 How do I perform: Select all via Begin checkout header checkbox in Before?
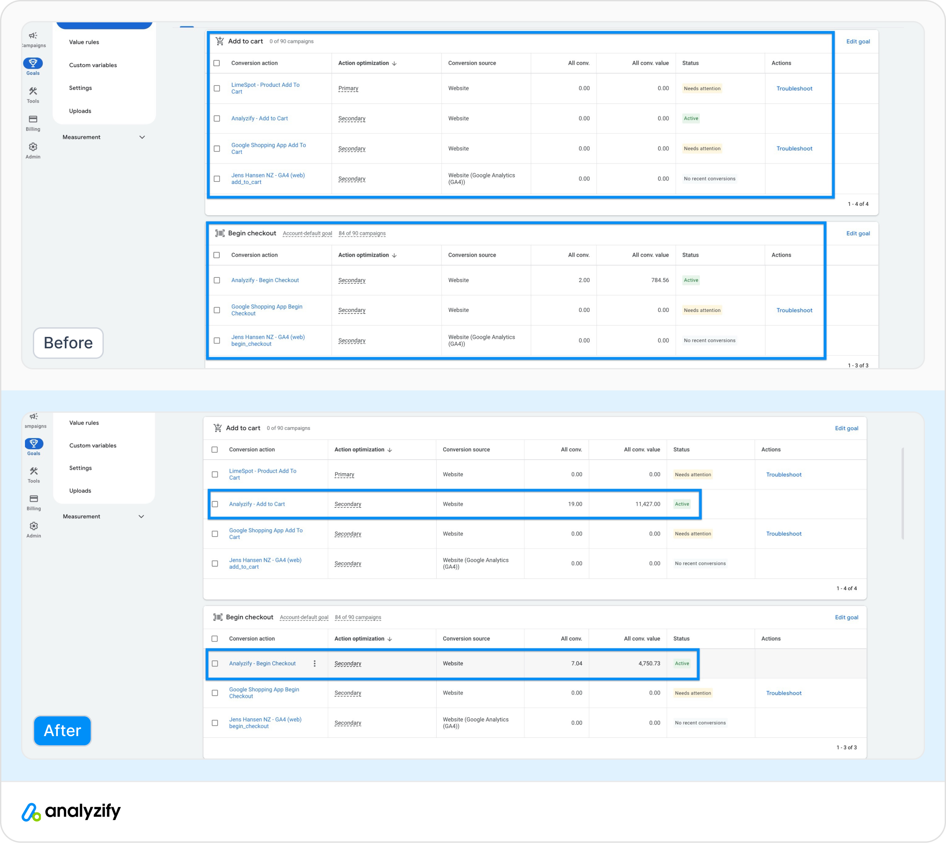tap(217, 255)
